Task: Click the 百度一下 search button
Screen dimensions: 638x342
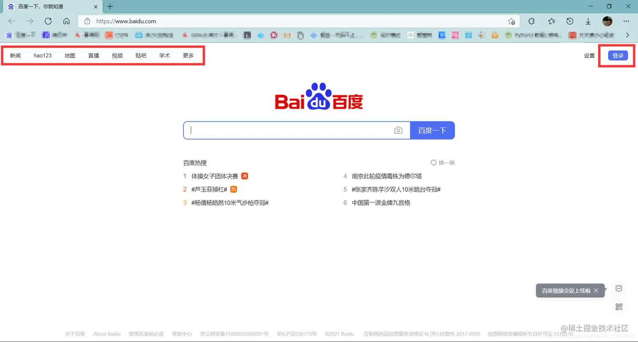Action: [x=433, y=130]
